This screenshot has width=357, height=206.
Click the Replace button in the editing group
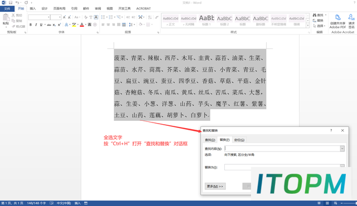(318, 21)
